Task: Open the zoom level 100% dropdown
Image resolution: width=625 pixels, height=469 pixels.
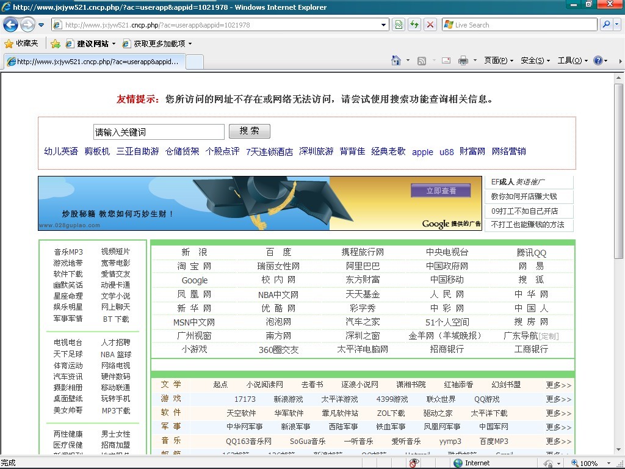Action: point(609,463)
